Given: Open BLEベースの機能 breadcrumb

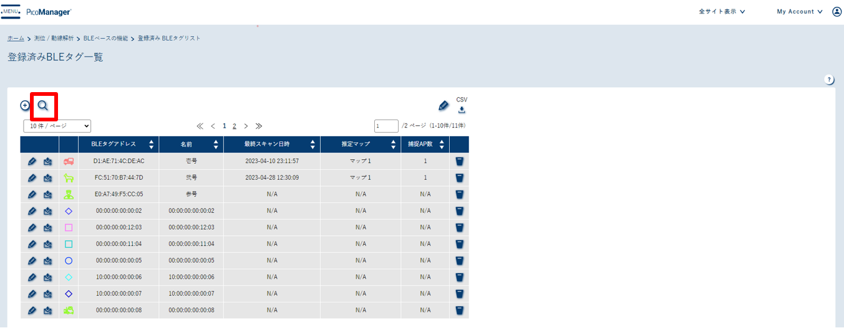Looking at the screenshot, I should [105, 39].
